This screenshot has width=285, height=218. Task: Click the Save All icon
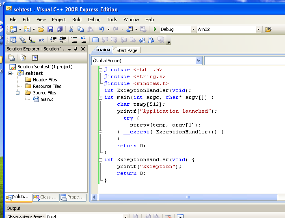pos(60,29)
